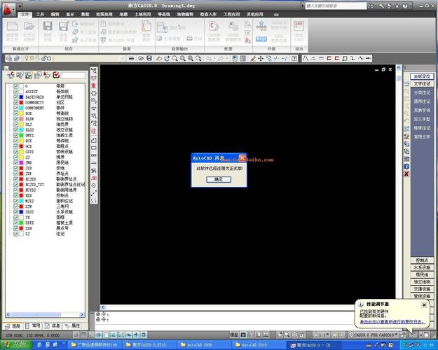Click the undo arrow toolbar icon
Image resolution: width=438 pixels, height=350 pixels.
pos(208,58)
